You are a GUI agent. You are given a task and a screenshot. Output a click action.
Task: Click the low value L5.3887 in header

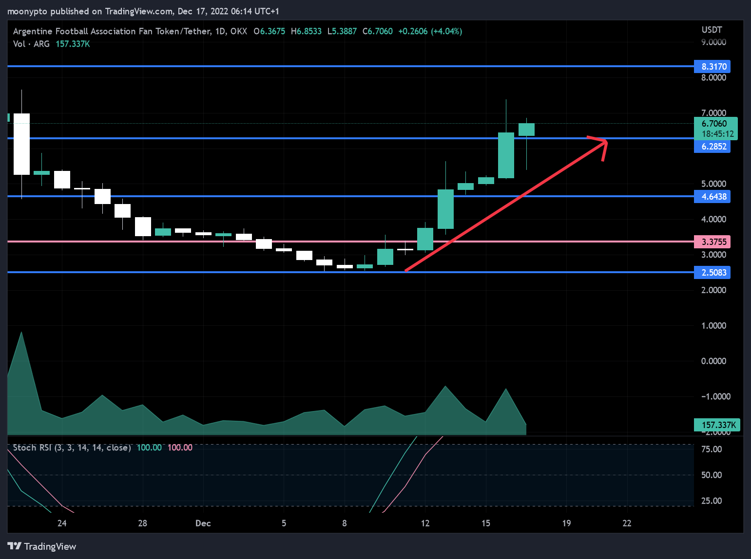(x=342, y=31)
